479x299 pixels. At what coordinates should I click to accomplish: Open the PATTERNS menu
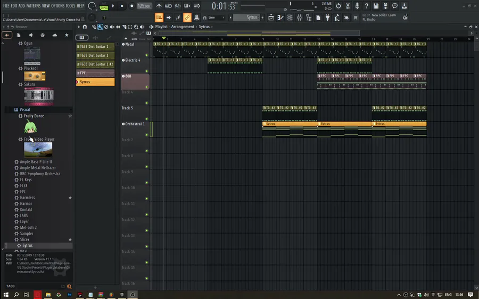coord(34,6)
